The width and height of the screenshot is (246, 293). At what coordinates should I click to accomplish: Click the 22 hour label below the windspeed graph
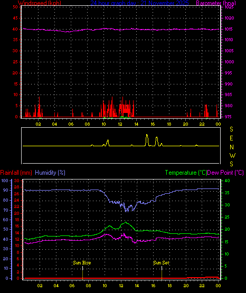pos(202,124)
